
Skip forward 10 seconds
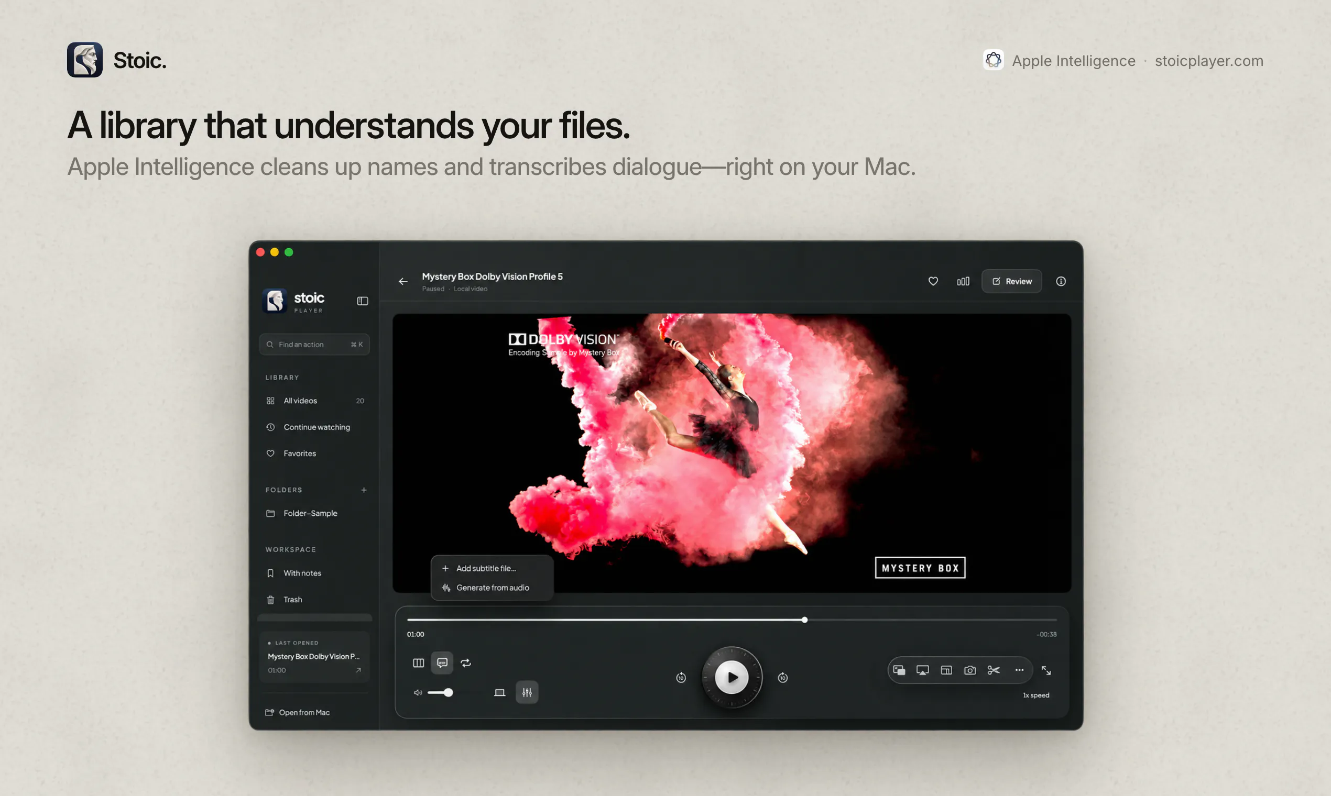click(783, 678)
